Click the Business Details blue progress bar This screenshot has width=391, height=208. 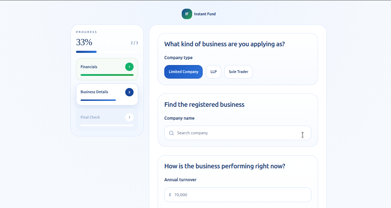tap(98, 100)
